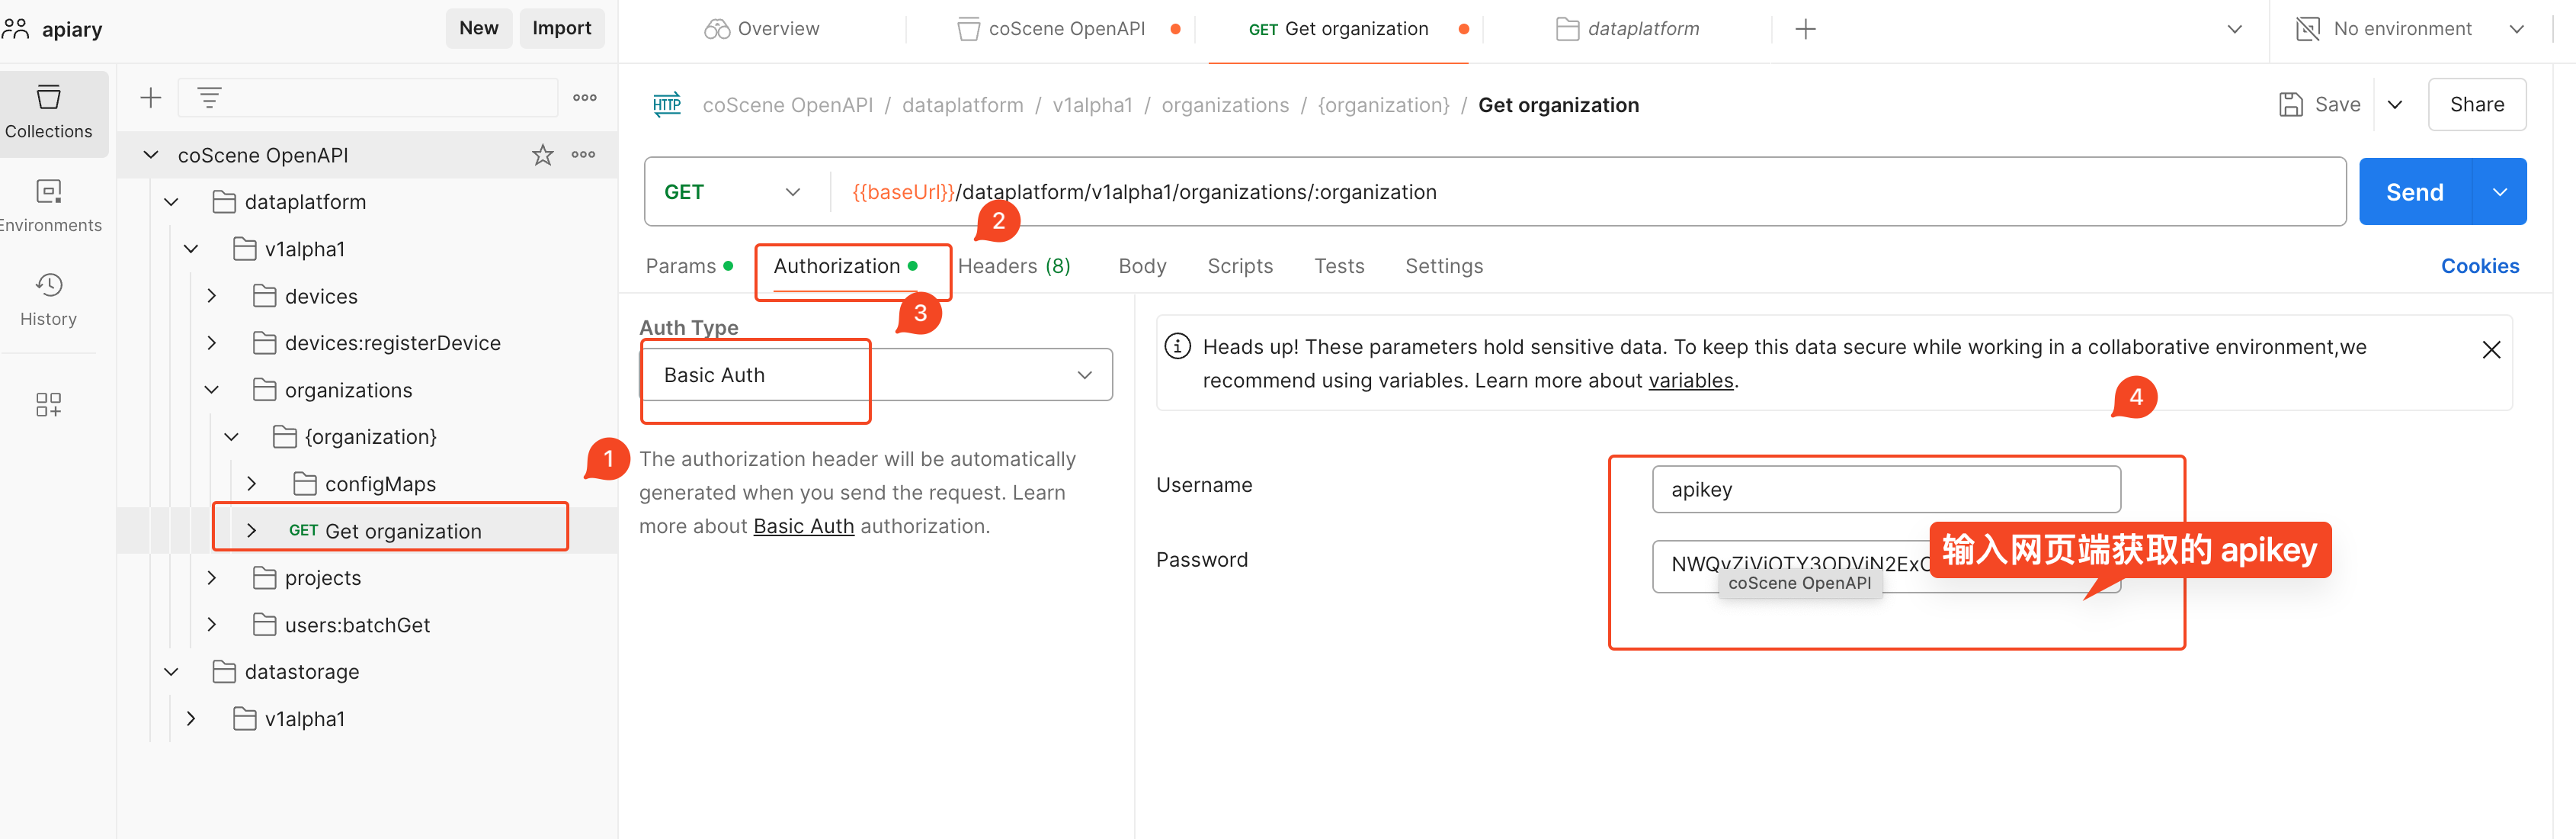Open the Auth Type dropdown

coord(876,374)
